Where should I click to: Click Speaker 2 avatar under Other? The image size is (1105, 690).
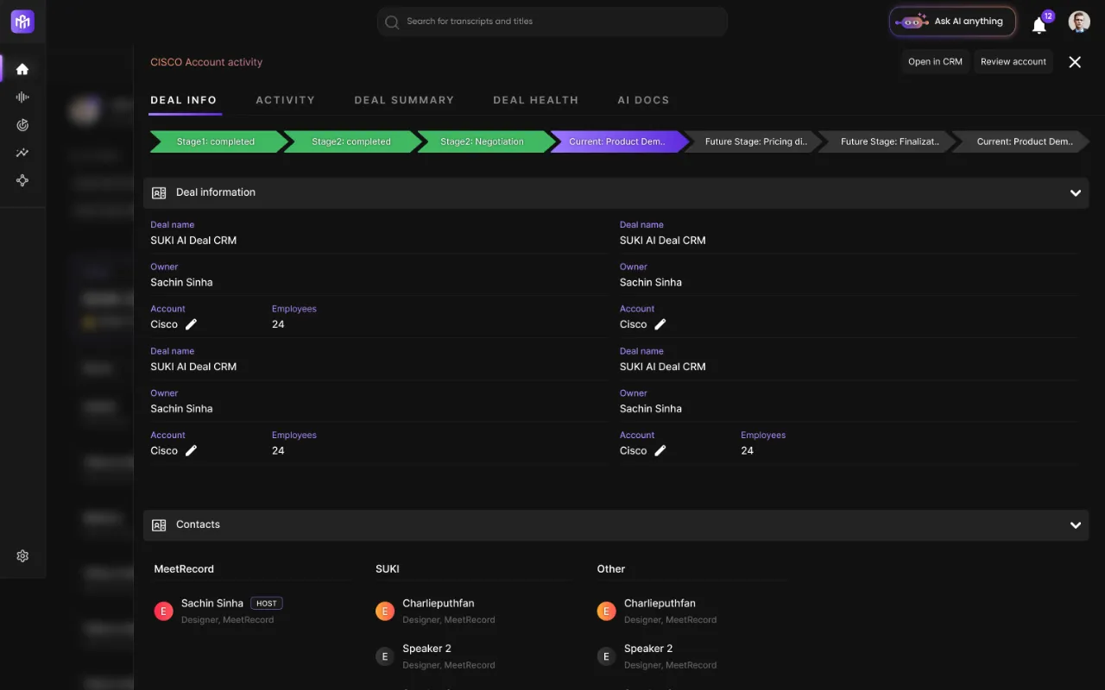click(607, 656)
